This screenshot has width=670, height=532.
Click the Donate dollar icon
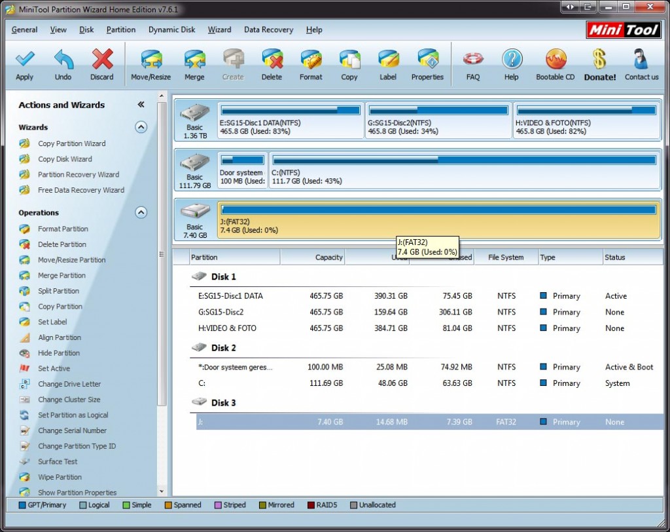point(599,59)
